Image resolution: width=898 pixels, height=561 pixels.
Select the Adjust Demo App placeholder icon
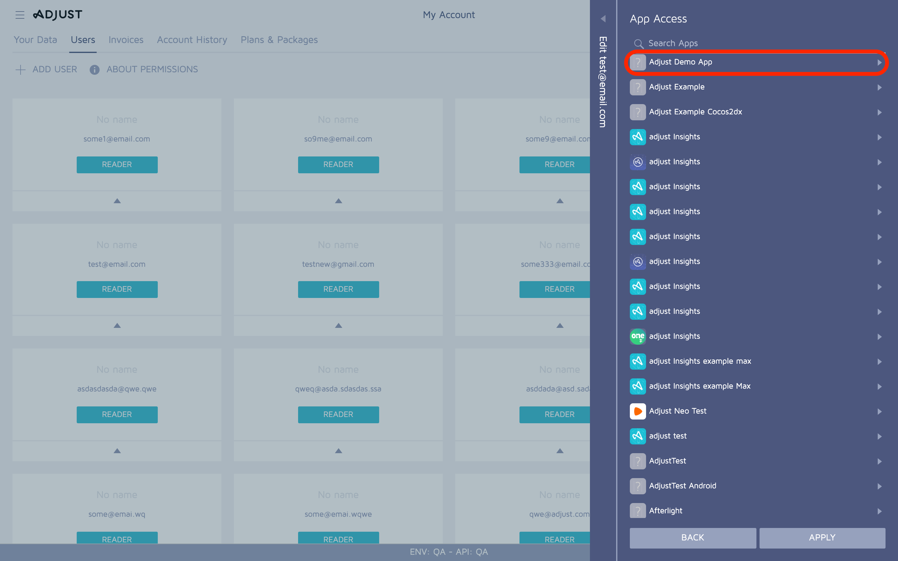click(638, 62)
